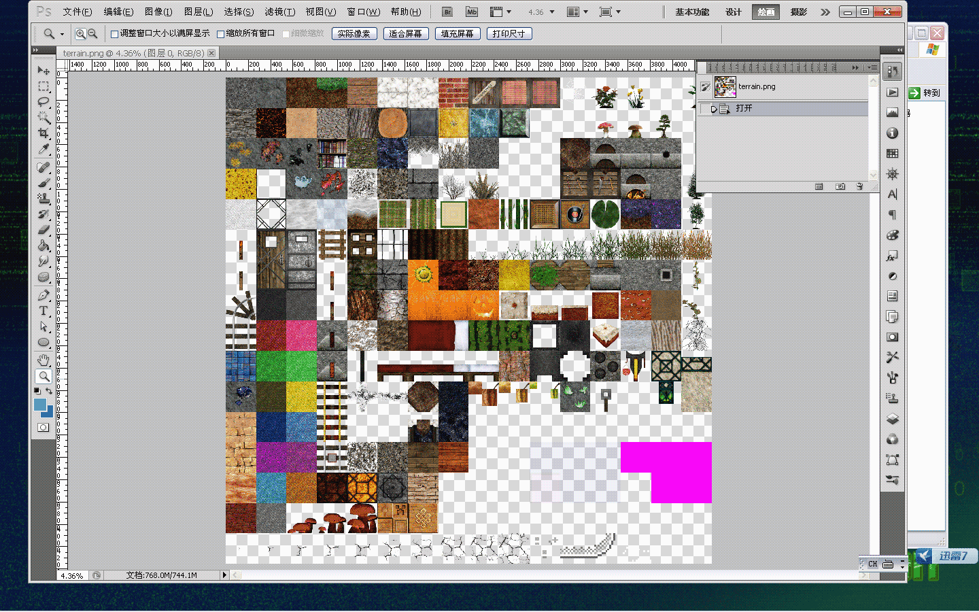Set history brush source for terrain.png snapshot
The width and height of the screenshot is (979, 612).
point(706,87)
